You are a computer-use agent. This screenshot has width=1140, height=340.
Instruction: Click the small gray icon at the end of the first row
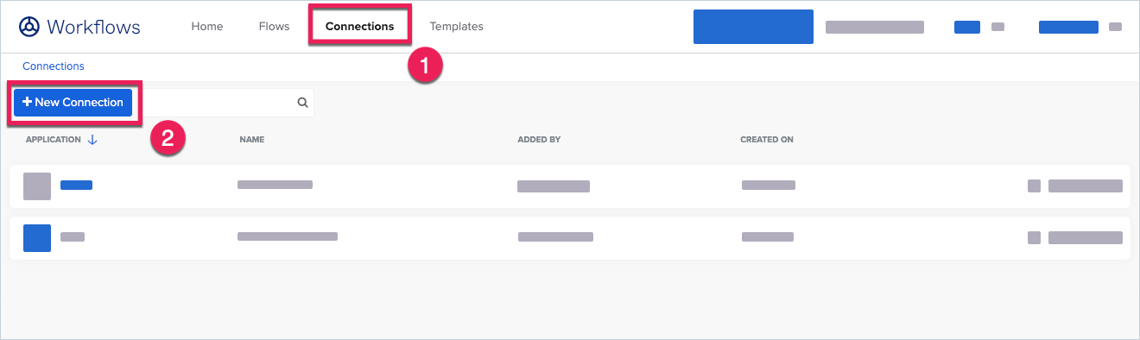point(1034,186)
